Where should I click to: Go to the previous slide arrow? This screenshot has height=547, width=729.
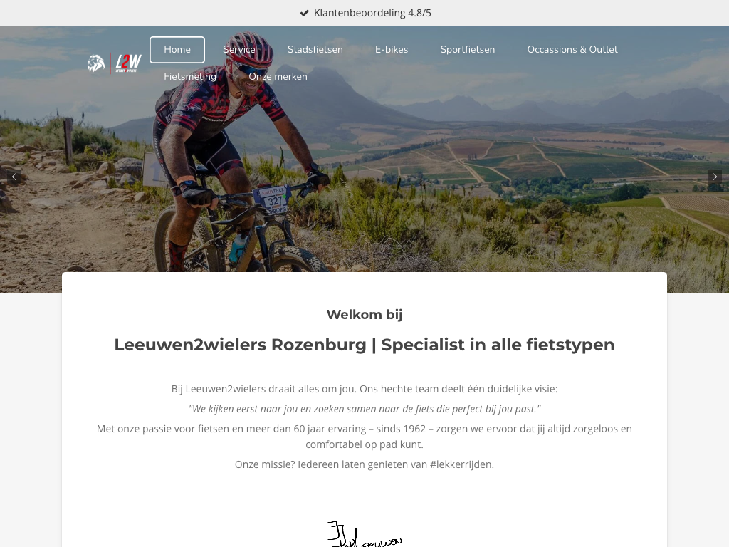(x=14, y=177)
